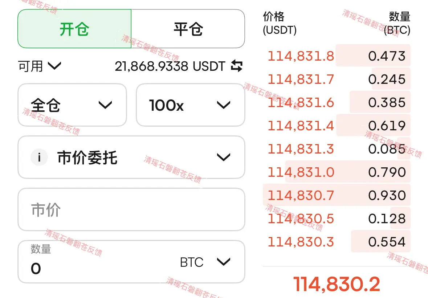The image size is (428, 298).
Task: Click the USDT balance transfer swap icon
Action: [x=236, y=66]
